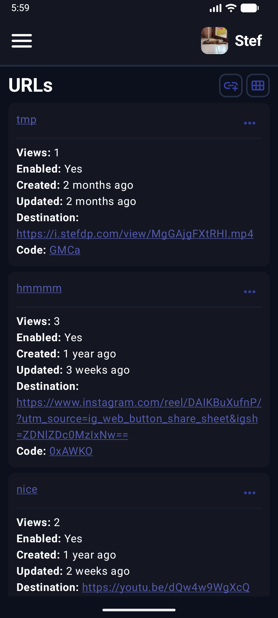Visit the i.stefdp.com mp4 destination link
Screen dimensions: 278x618
(x=135, y=234)
